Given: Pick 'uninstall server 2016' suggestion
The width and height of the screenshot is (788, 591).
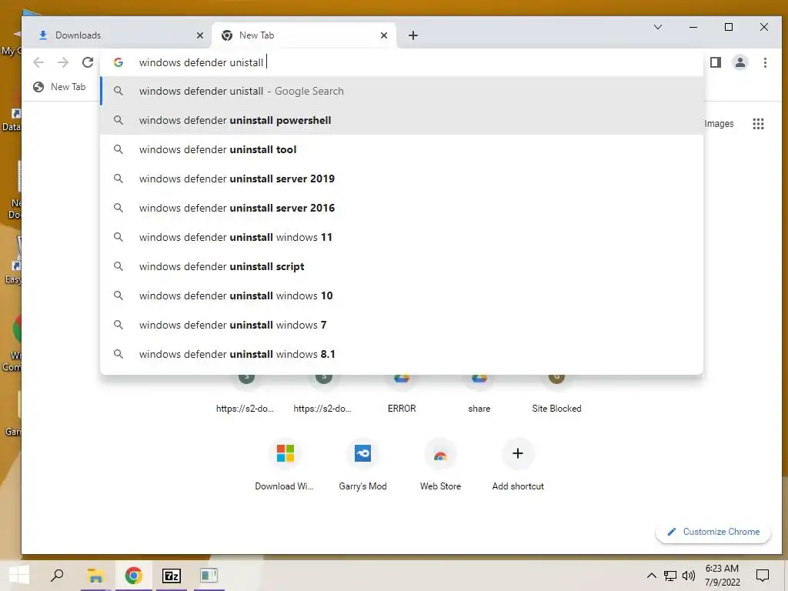Looking at the screenshot, I should coord(402,208).
